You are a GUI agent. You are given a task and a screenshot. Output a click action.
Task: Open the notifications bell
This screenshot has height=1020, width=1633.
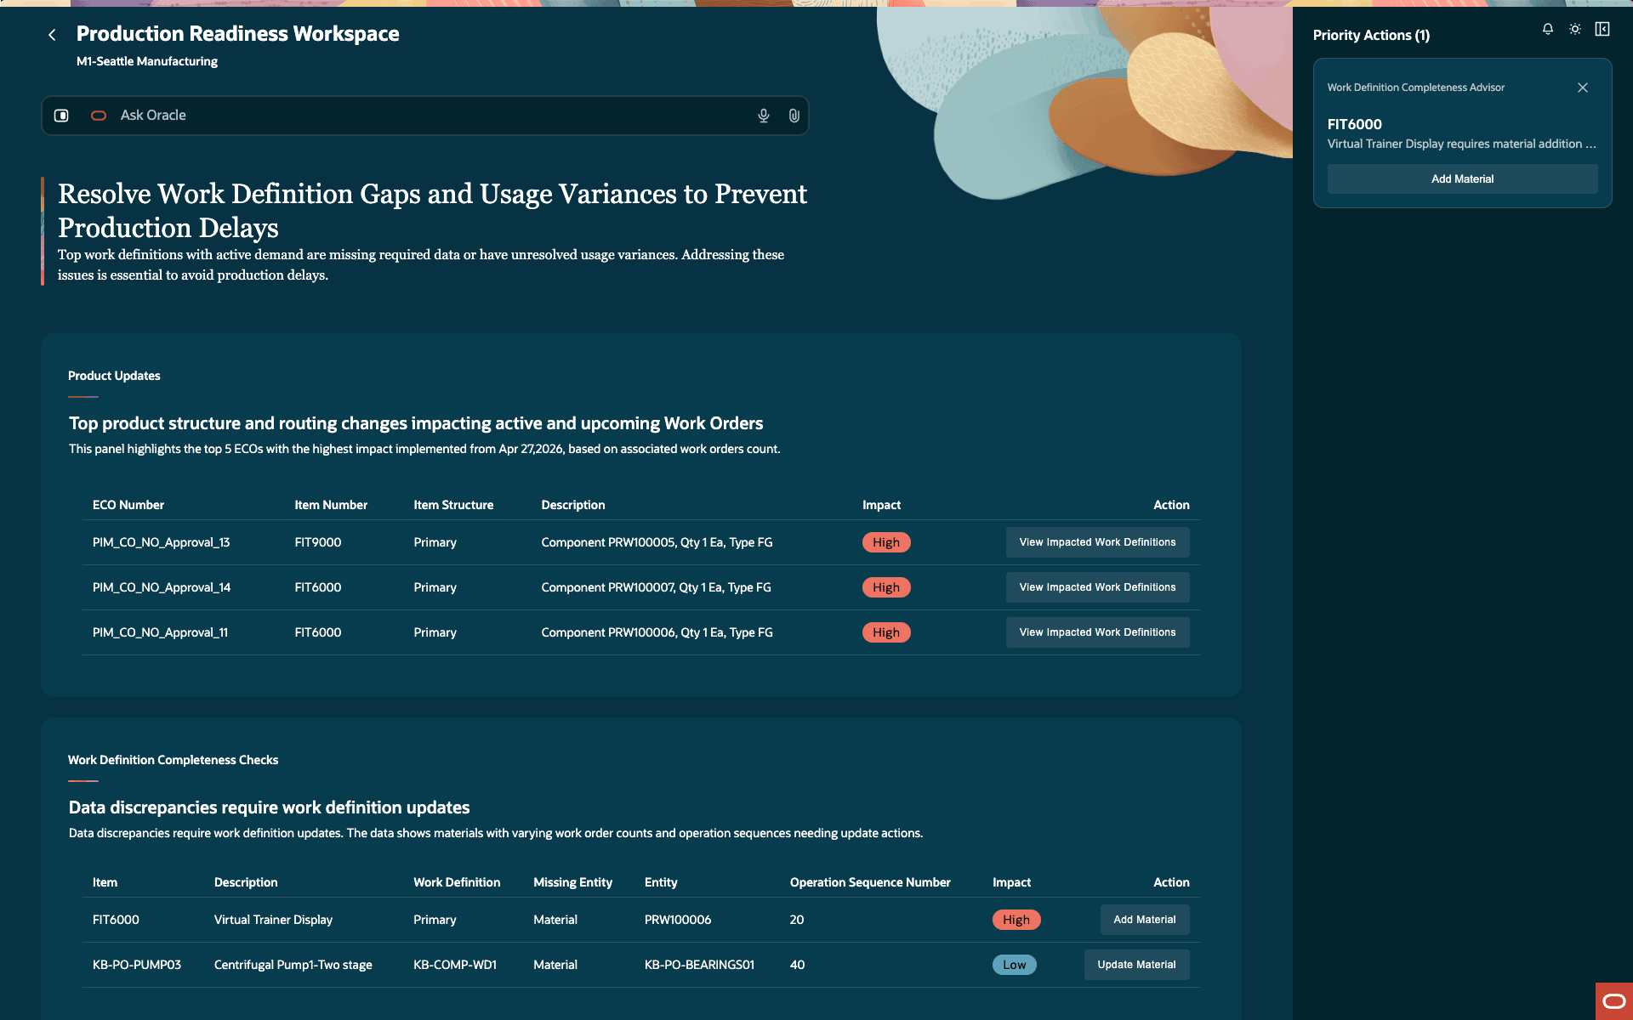(x=1548, y=29)
